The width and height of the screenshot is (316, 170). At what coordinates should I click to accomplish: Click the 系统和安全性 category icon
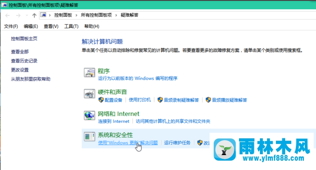(89, 136)
